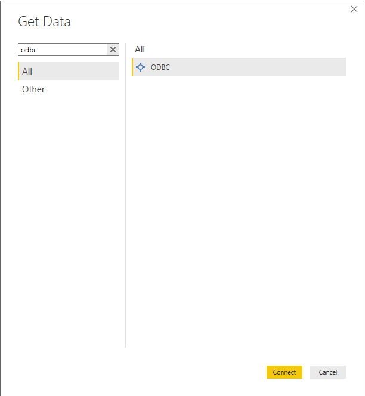The width and height of the screenshot is (365, 396).
Task: Switch to the Other category
Action: pos(33,89)
